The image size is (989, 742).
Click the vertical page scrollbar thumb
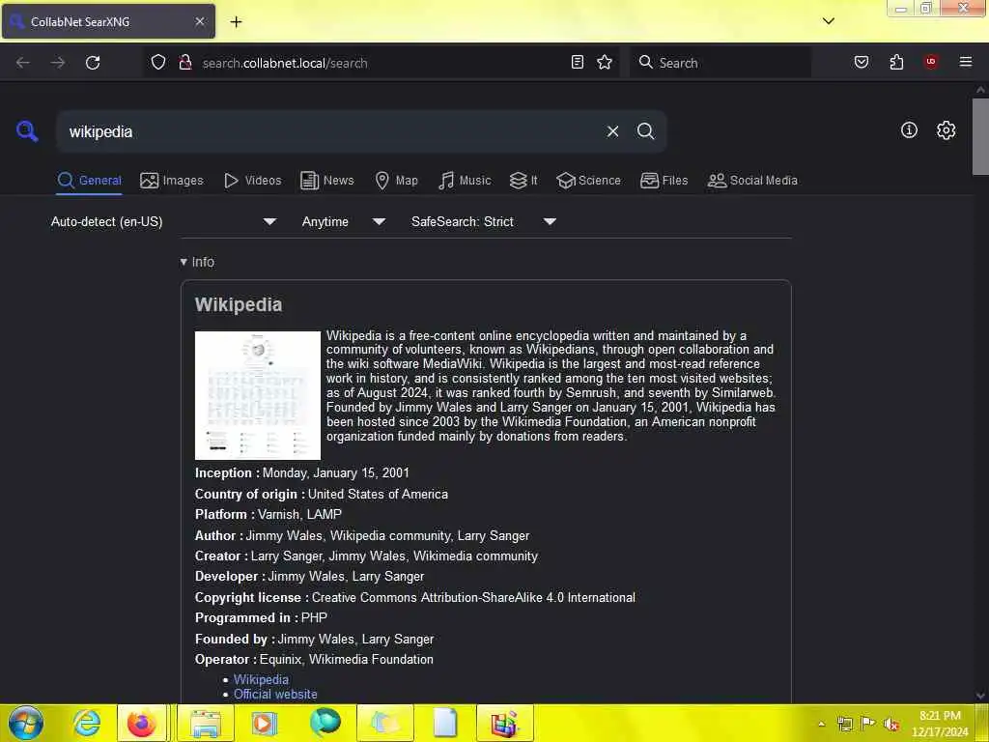click(980, 136)
